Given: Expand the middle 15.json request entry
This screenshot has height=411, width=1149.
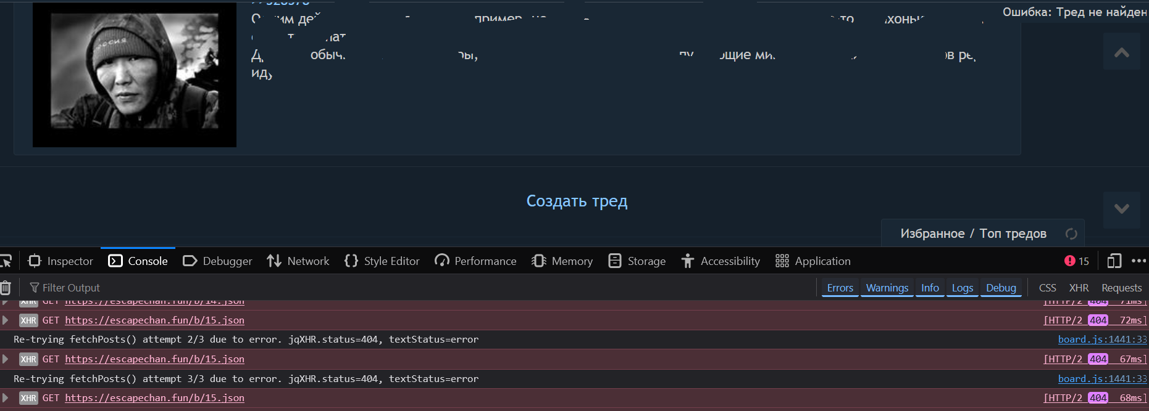Looking at the screenshot, I should pyautogui.click(x=6, y=359).
